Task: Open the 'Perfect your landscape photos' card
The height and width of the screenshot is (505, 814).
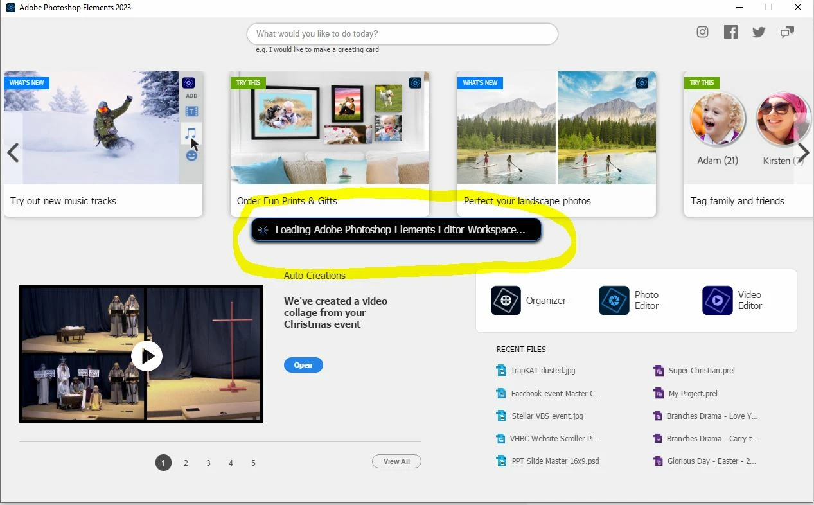Action: coord(556,144)
